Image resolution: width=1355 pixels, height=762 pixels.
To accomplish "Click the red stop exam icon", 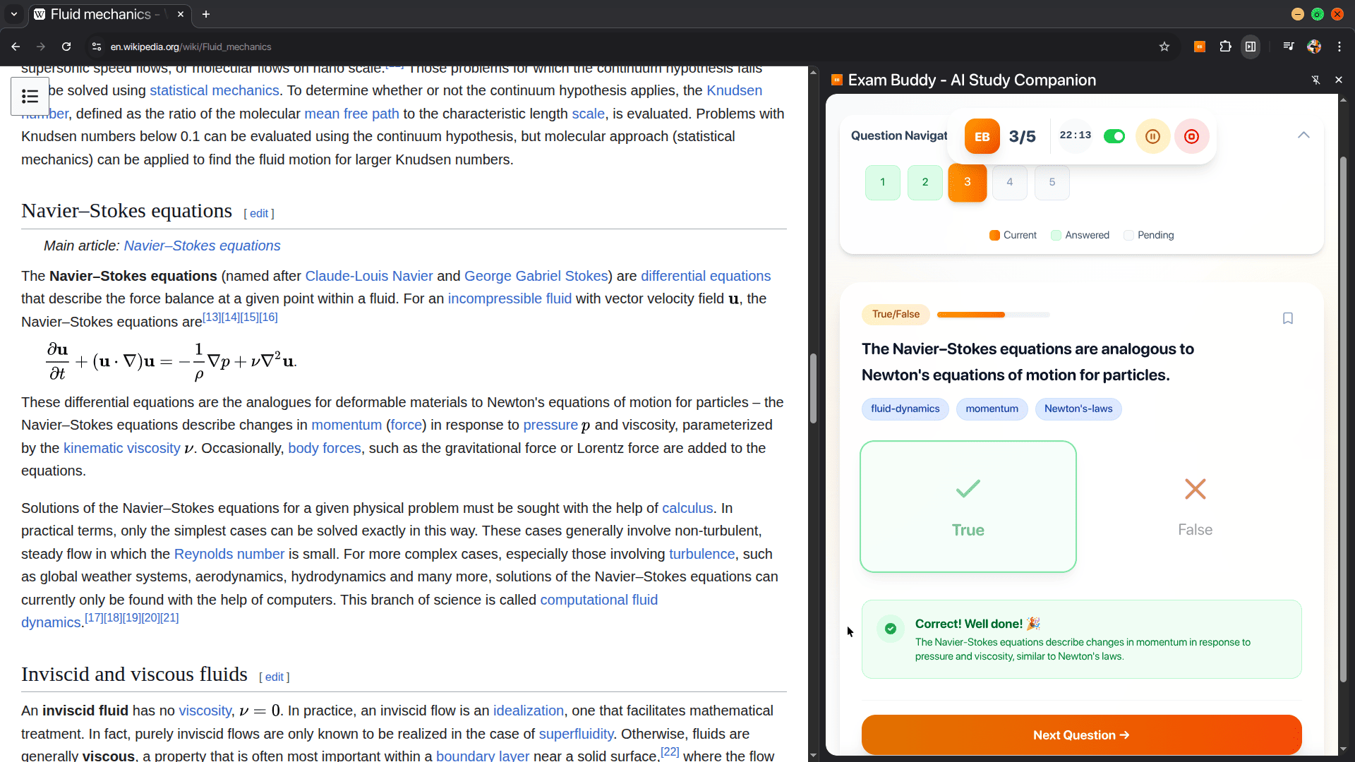I will pyautogui.click(x=1191, y=136).
